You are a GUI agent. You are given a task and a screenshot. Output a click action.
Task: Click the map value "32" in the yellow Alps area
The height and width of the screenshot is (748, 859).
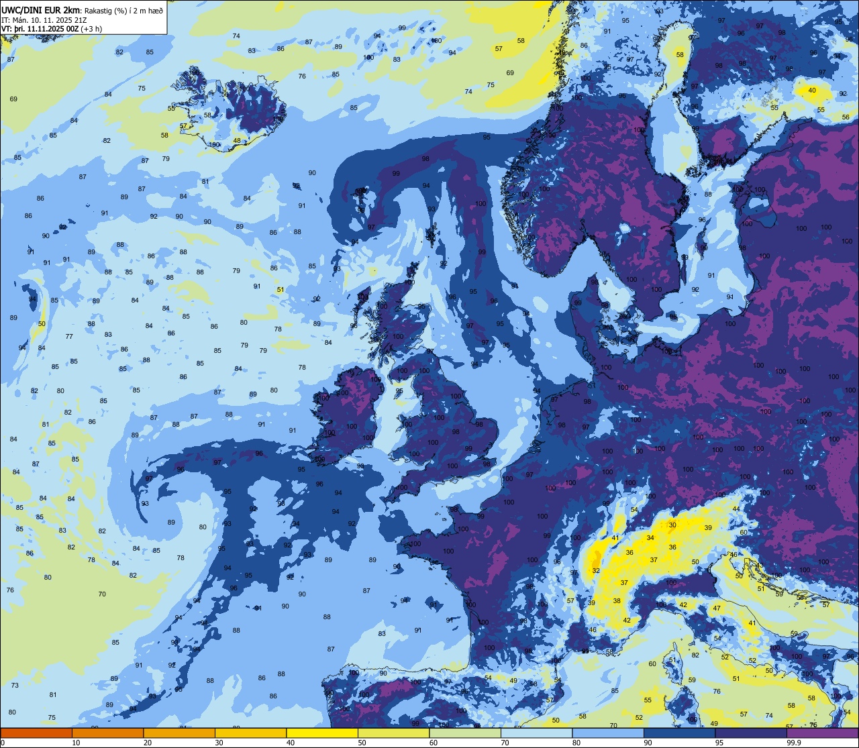click(596, 571)
